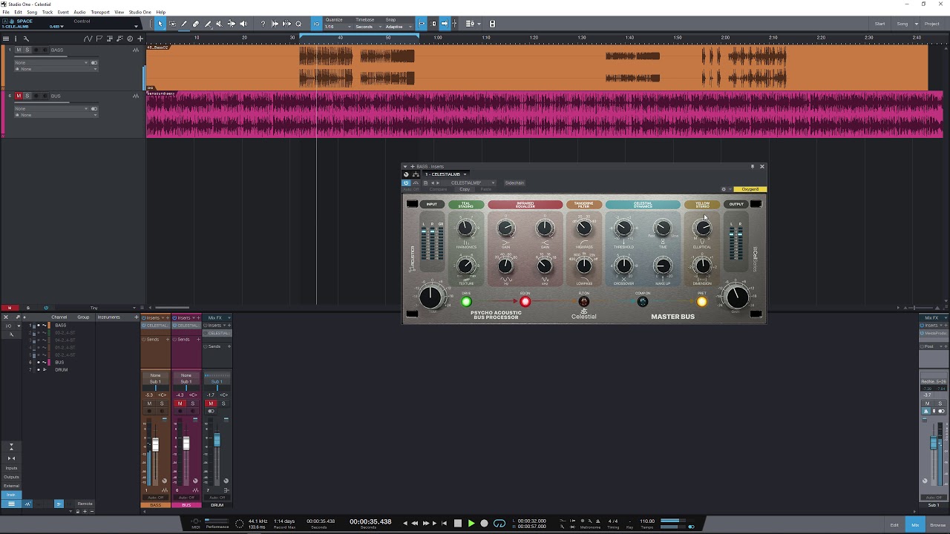Image resolution: width=950 pixels, height=534 pixels.
Task: Click the Return to Zero transport button
Action: (x=445, y=523)
